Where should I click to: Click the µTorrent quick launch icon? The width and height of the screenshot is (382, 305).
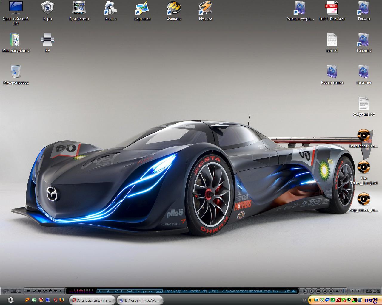[x=34, y=300]
